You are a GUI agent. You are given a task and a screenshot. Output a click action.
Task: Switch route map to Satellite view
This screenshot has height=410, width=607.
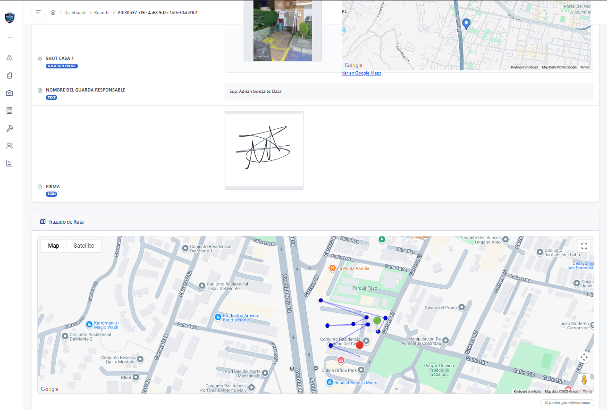pyautogui.click(x=84, y=246)
